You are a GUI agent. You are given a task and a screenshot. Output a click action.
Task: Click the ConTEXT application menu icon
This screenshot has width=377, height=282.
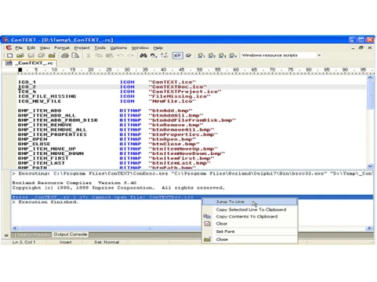point(8,47)
